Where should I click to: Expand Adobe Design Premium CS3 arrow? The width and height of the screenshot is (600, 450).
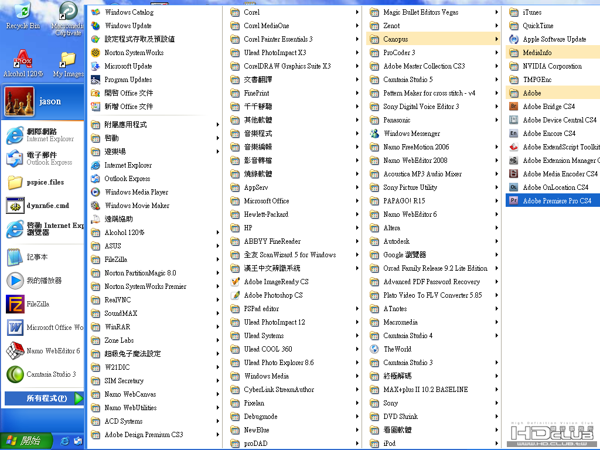pos(217,435)
